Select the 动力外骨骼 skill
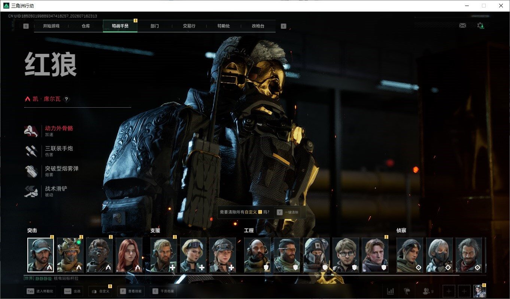This screenshot has height=299, width=510. (49, 131)
